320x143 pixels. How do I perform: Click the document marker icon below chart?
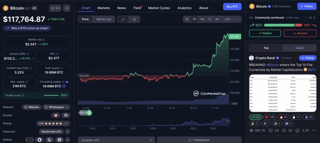click(x=89, y=112)
